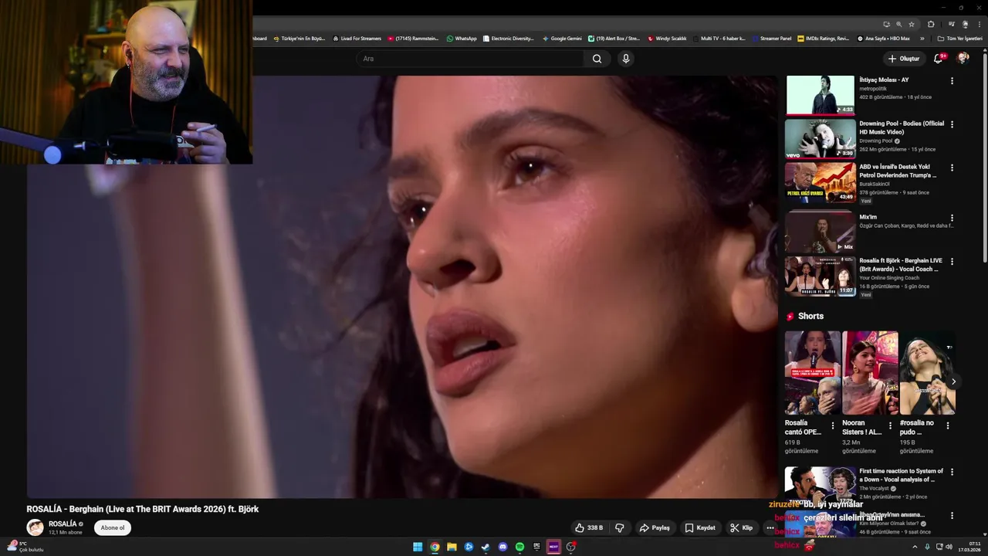988x556 pixels.
Task: Open the Mix'im playlist thumbnail
Action: 820,232
